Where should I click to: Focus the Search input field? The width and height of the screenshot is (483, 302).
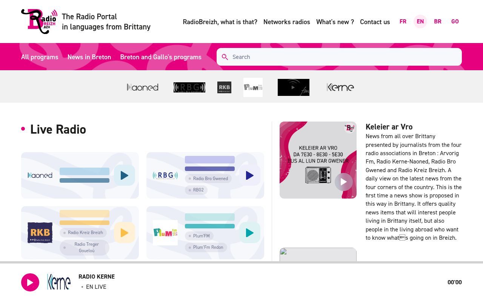click(339, 57)
